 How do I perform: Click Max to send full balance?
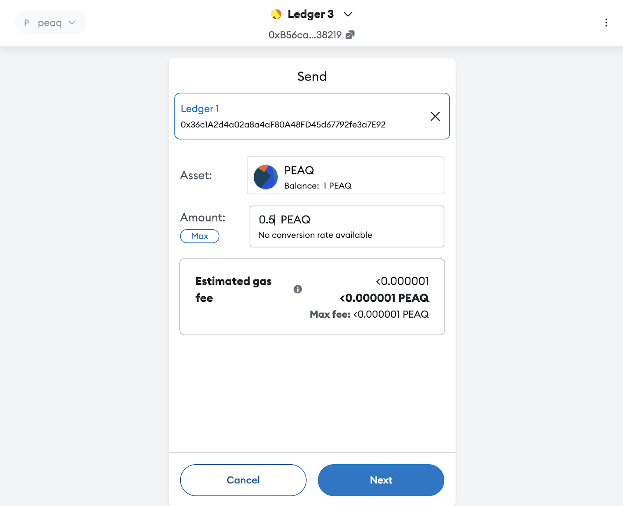click(199, 236)
